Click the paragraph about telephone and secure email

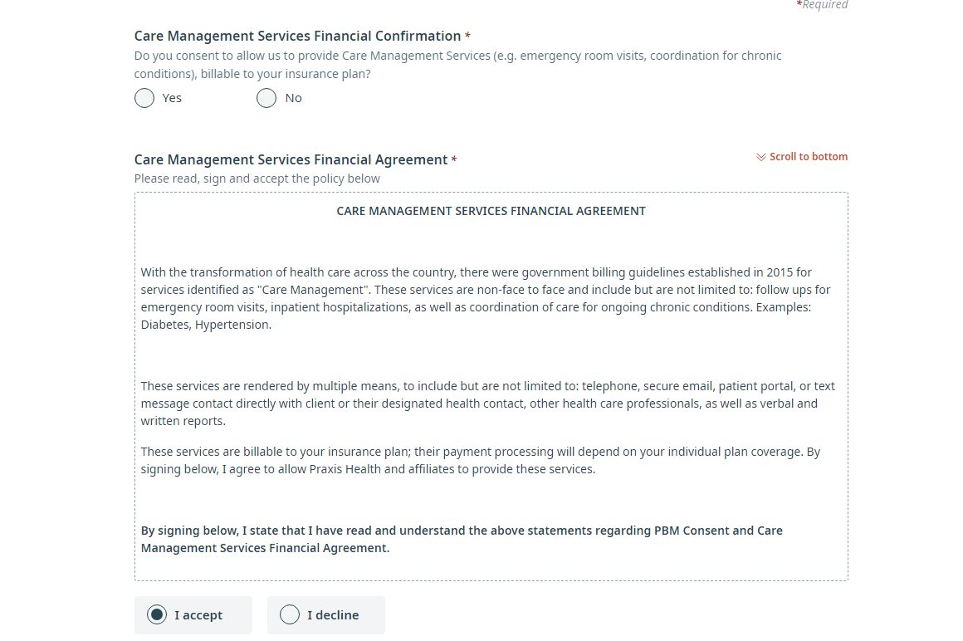(487, 404)
